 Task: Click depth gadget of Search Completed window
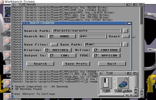tap(129, 23)
